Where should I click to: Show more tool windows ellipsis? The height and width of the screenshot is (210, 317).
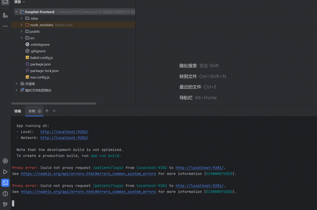(x=5, y=26)
